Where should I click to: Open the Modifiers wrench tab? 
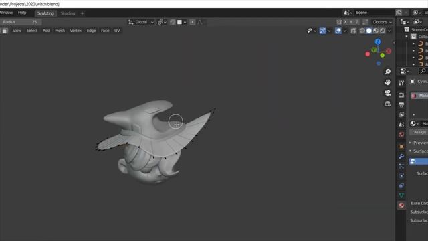pos(401,156)
